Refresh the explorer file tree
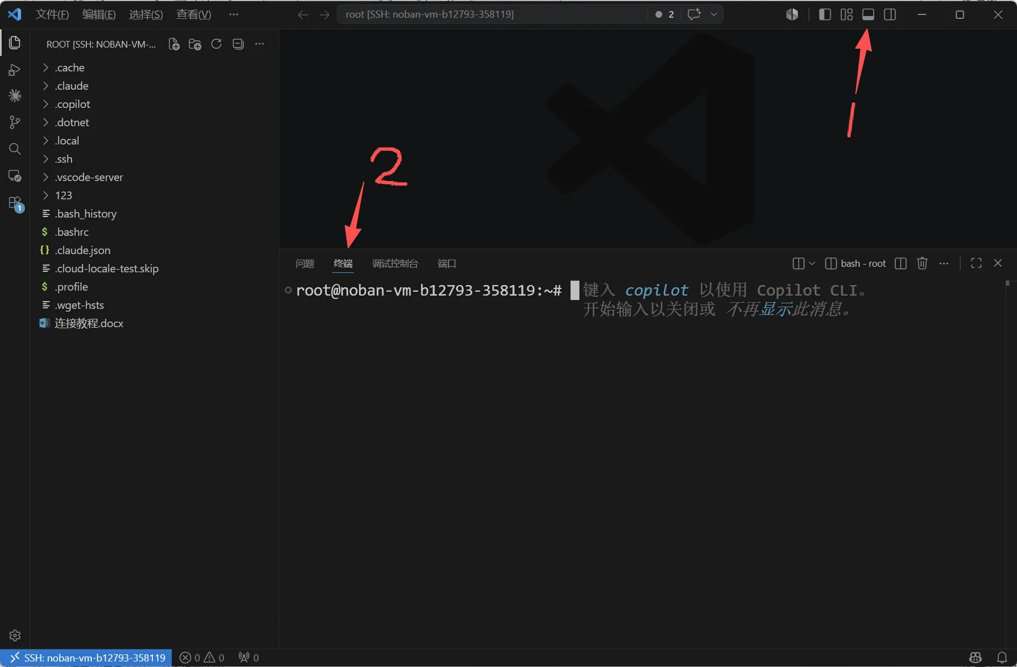1017x667 pixels. pyautogui.click(x=217, y=44)
